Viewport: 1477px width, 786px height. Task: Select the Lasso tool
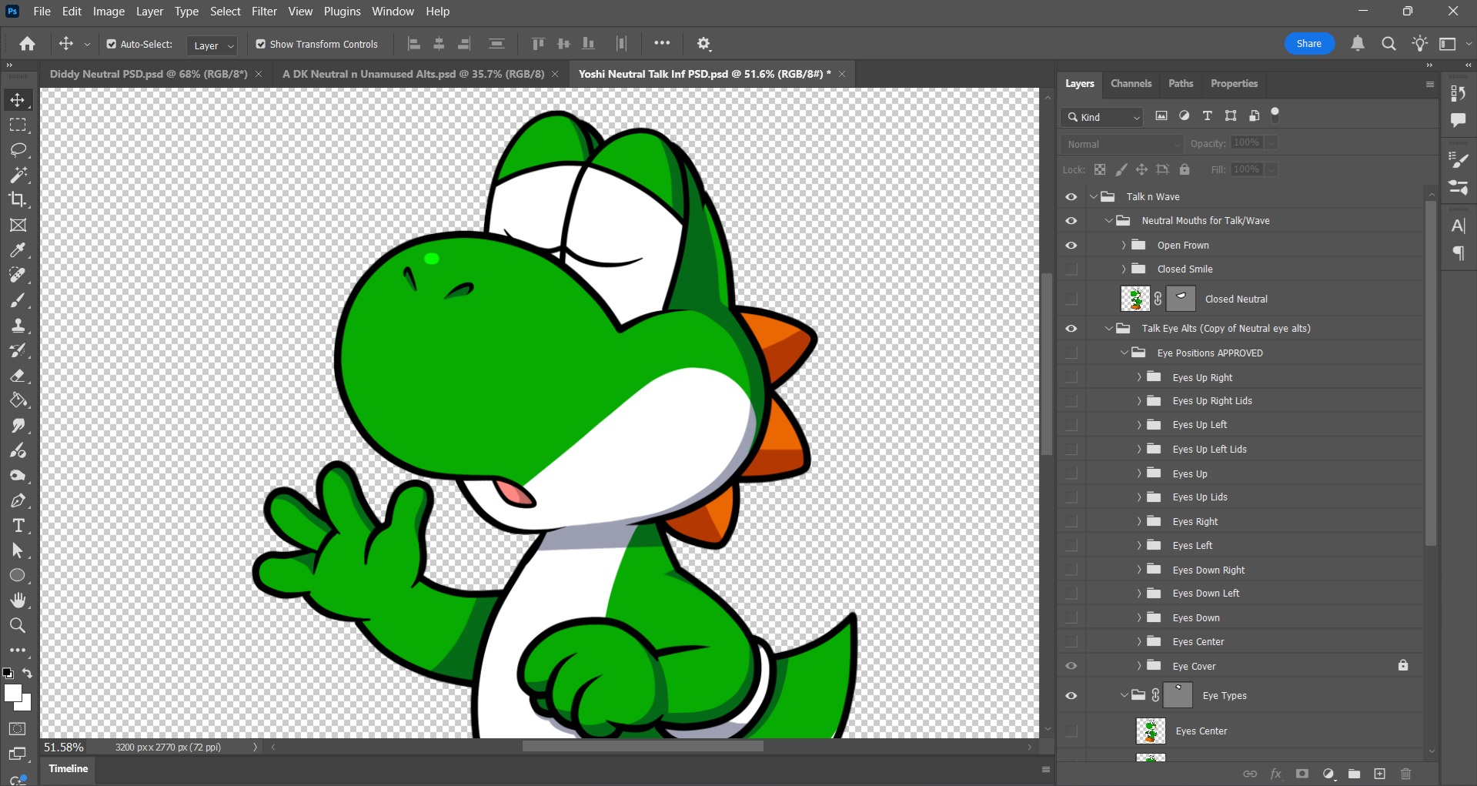[x=18, y=149]
